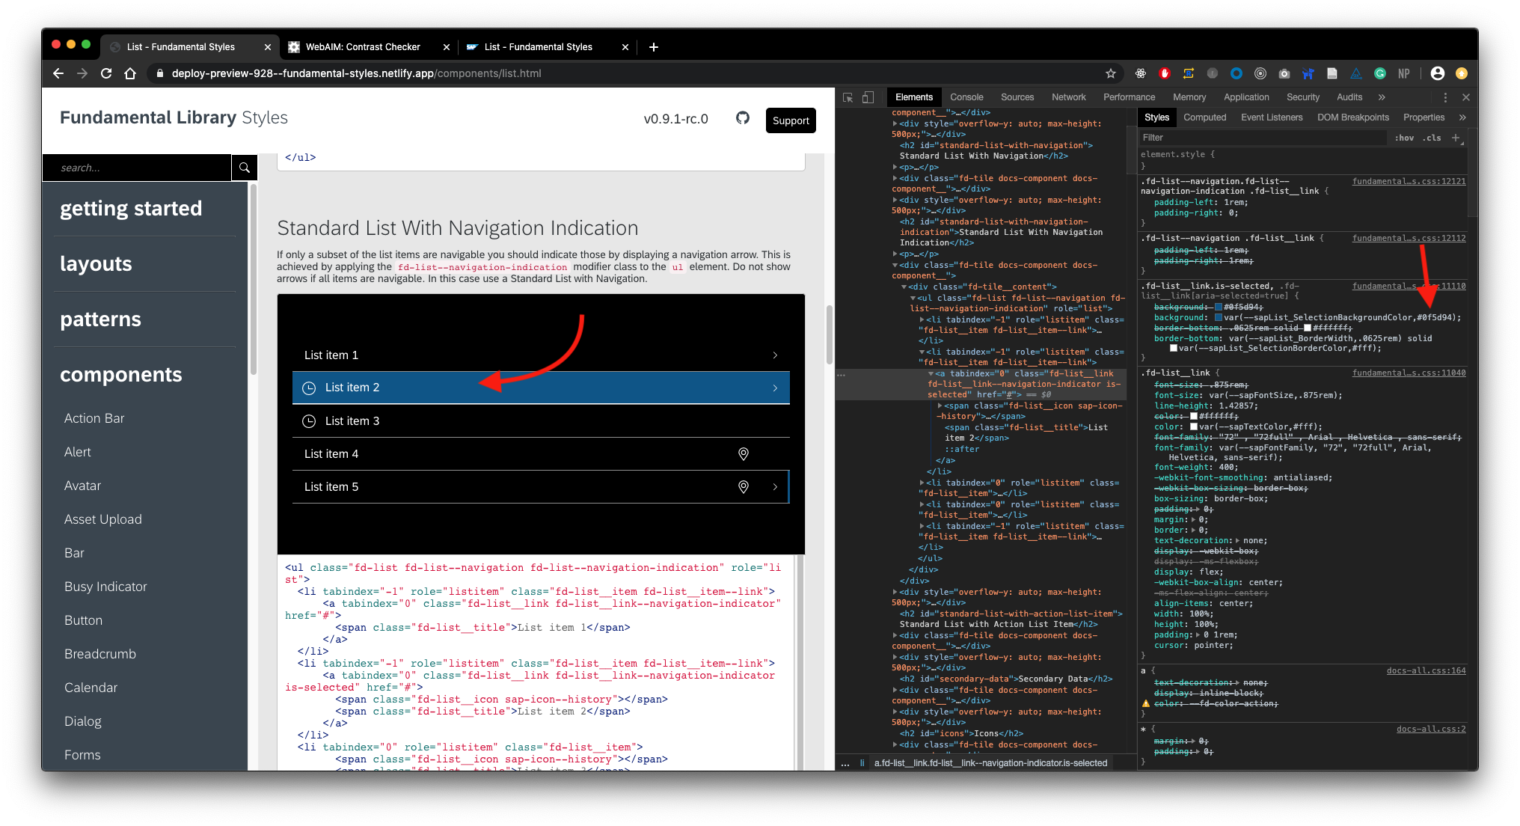The height and width of the screenshot is (826, 1520).
Task: Click the location pin icon on List item 4
Action: point(744,453)
